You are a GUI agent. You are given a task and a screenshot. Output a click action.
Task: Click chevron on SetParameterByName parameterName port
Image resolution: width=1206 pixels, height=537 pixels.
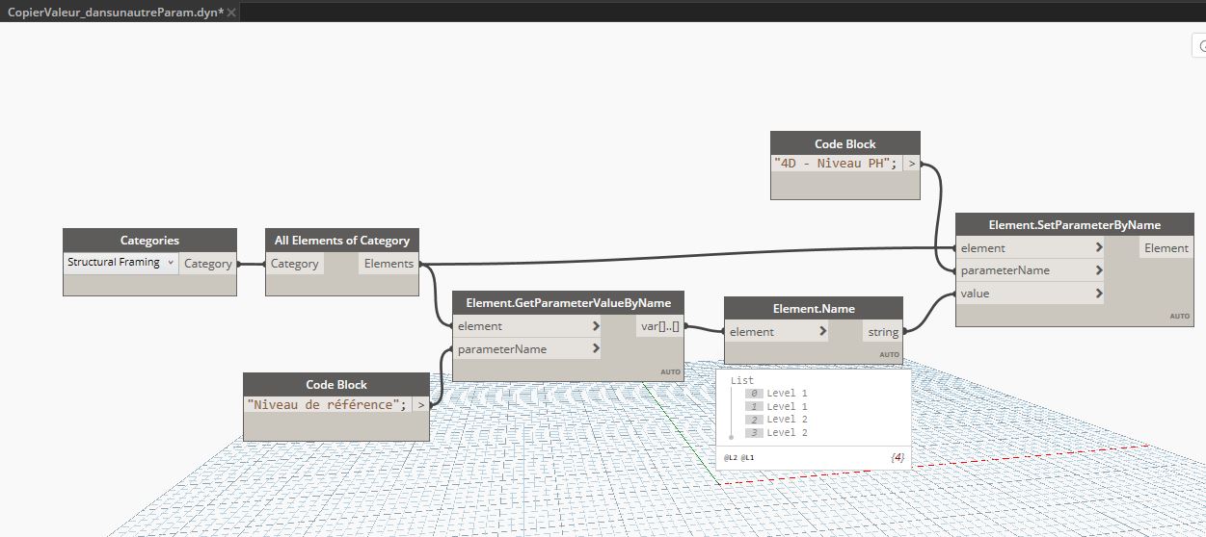[x=1099, y=270]
